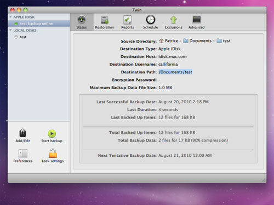Collapse the LOCAL DISKS sidebar group
Image resolution: width=274 pixels, height=205 pixels.
10,30
